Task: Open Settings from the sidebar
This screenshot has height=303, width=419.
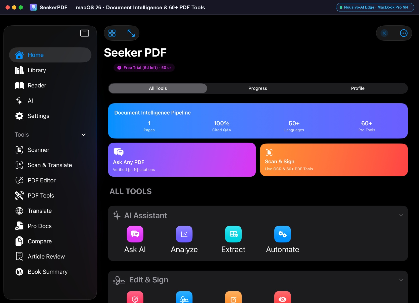Action: pyautogui.click(x=50, y=116)
